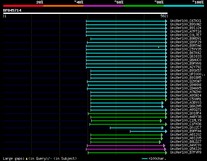
Task: Click the cyan arrowhead ending the UniRef100_C6TKX1 alignment
Action: (166, 21)
